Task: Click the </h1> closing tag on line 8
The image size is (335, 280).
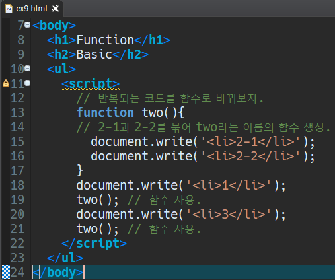Action: pos(152,40)
